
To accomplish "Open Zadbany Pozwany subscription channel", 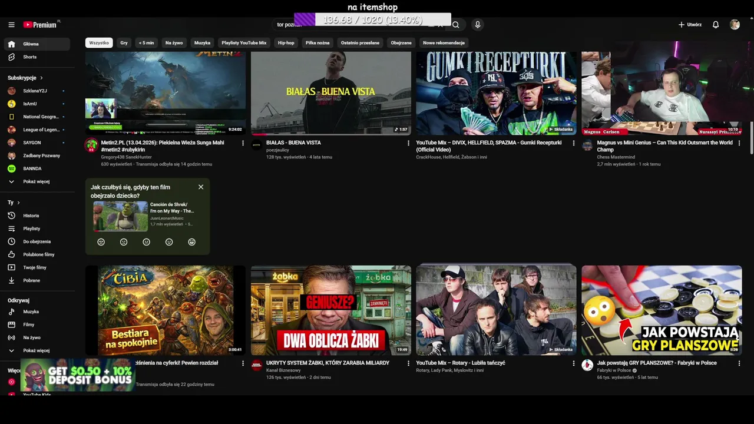I will tap(37, 155).
